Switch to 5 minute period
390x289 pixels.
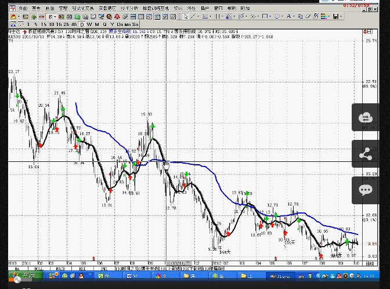36,24
